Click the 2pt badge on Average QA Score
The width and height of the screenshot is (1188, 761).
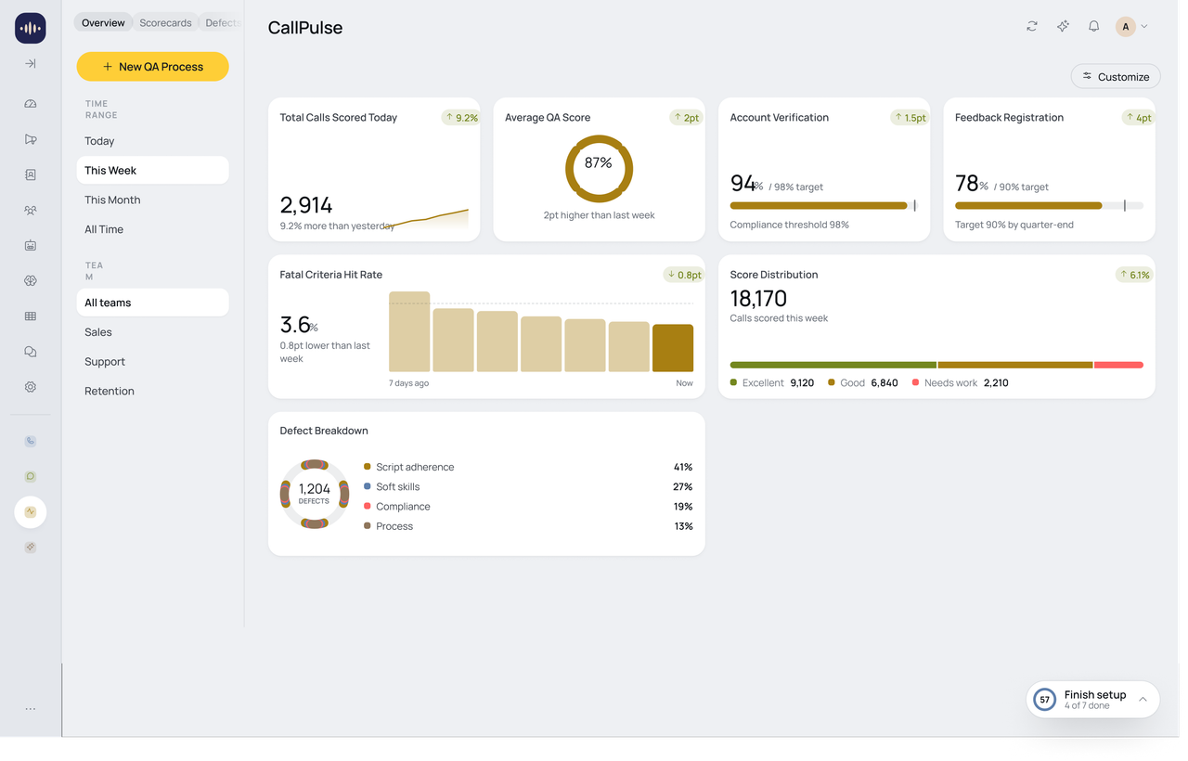[x=686, y=118]
